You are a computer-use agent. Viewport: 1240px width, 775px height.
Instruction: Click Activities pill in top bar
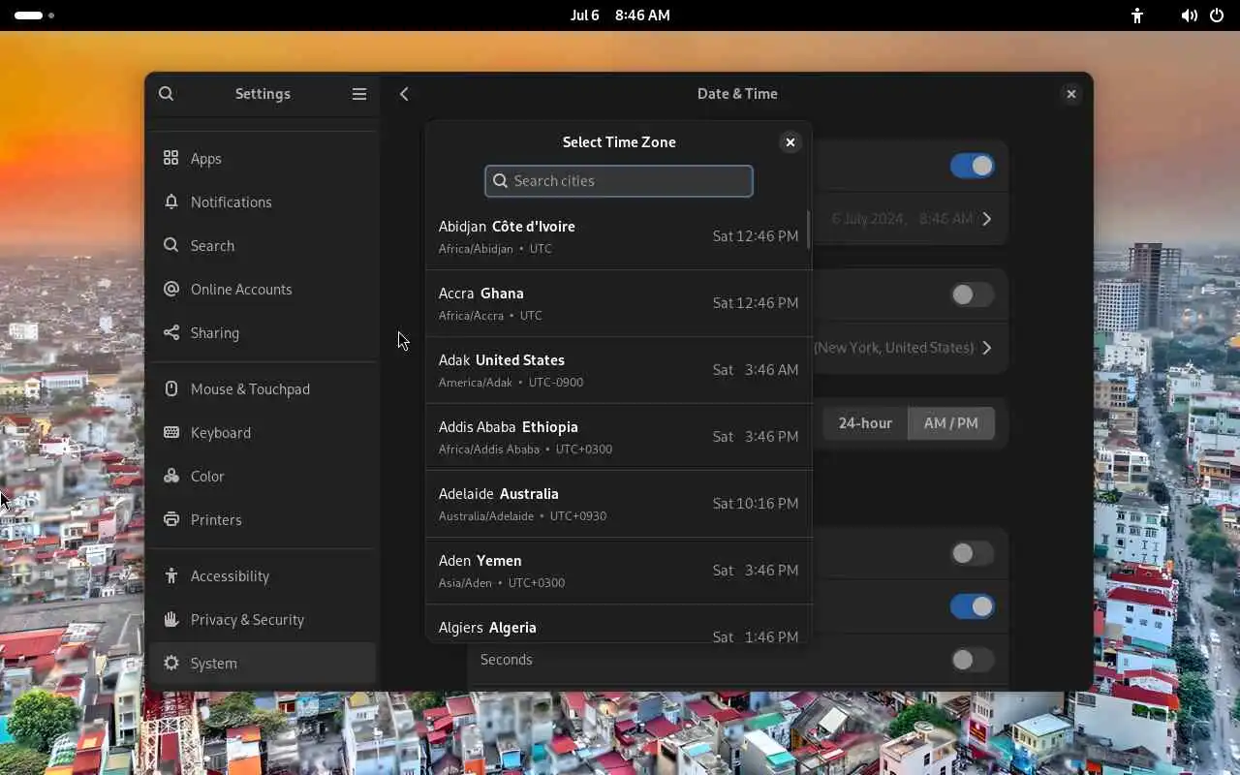[x=34, y=15]
